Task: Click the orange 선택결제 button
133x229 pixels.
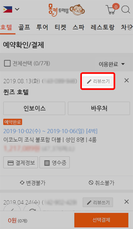Action: (101, 220)
